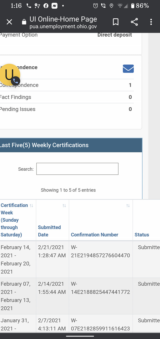Sort by Submitted Date column arrows
160x339 pixels.
pos(64,206)
